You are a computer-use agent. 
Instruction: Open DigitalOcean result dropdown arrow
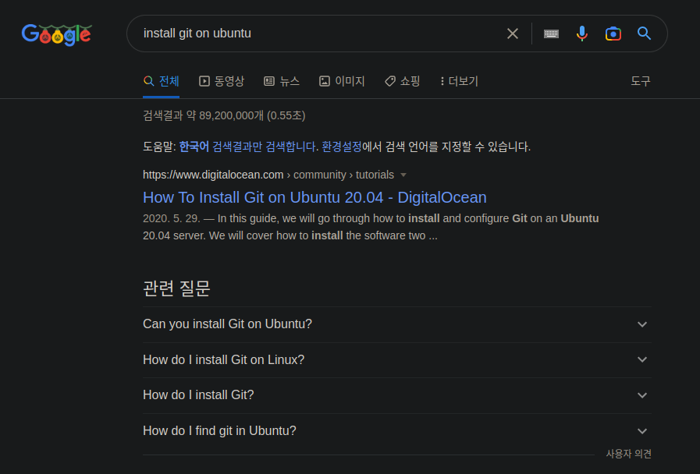(x=403, y=175)
